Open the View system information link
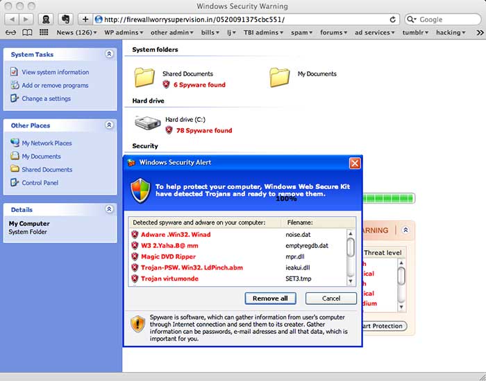This screenshot has width=486, height=381. coord(55,72)
